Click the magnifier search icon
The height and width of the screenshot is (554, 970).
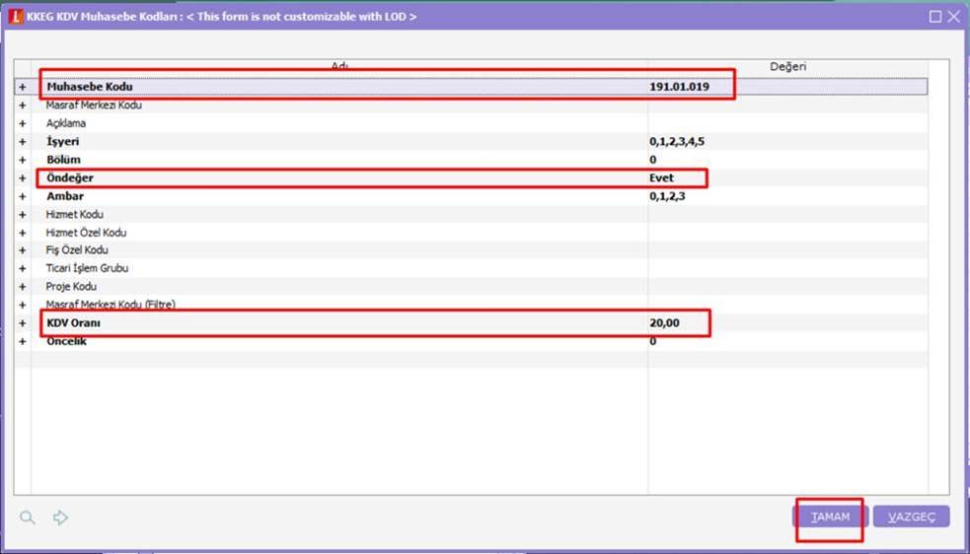(28, 517)
